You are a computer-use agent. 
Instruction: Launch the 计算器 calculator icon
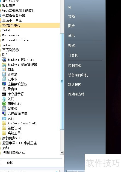(4, 74)
